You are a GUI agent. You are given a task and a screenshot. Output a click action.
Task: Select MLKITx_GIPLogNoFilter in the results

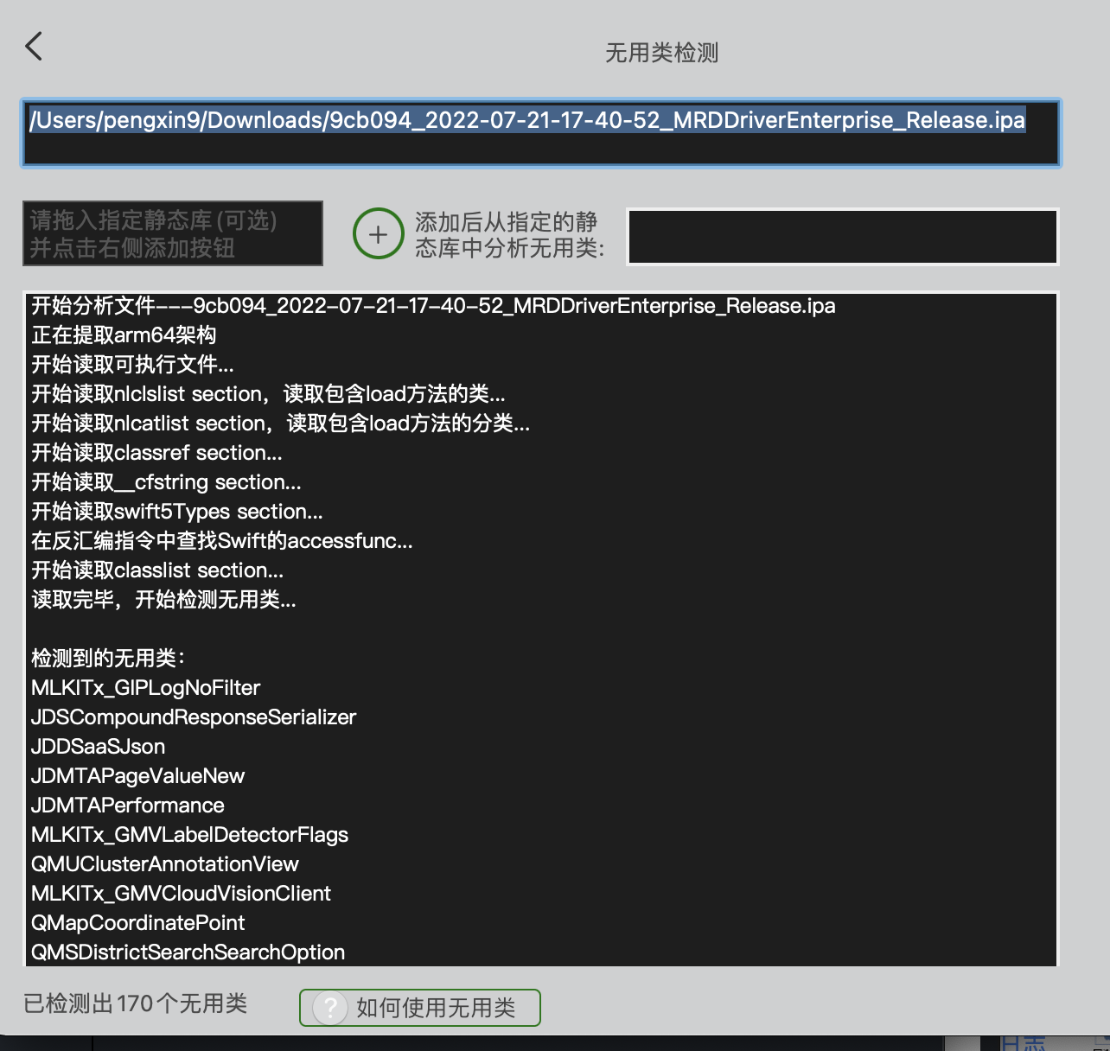point(145,688)
